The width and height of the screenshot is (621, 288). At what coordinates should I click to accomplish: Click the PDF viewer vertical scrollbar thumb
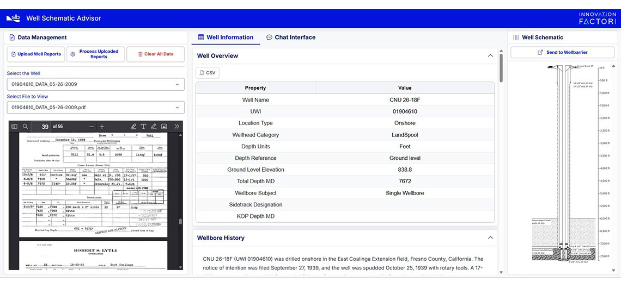point(180,222)
